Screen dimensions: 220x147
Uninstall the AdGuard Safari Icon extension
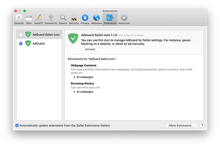90,49
